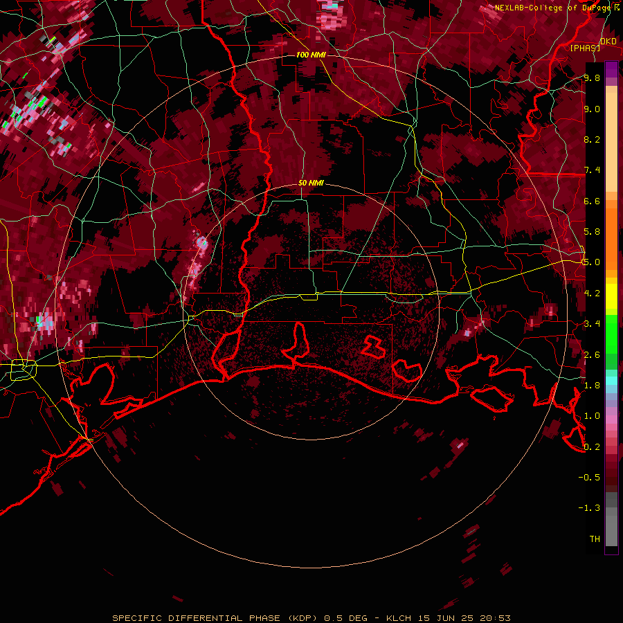Click the [PHAS] unit label
The image size is (623, 623).
pyautogui.click(x=585, y=48)
